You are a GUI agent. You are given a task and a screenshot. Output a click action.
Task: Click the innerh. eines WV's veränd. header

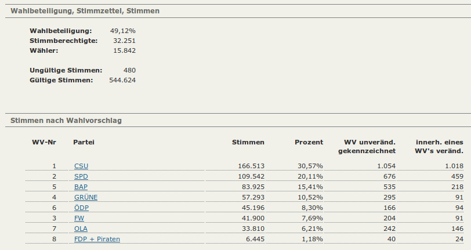(x=439, y=146)
